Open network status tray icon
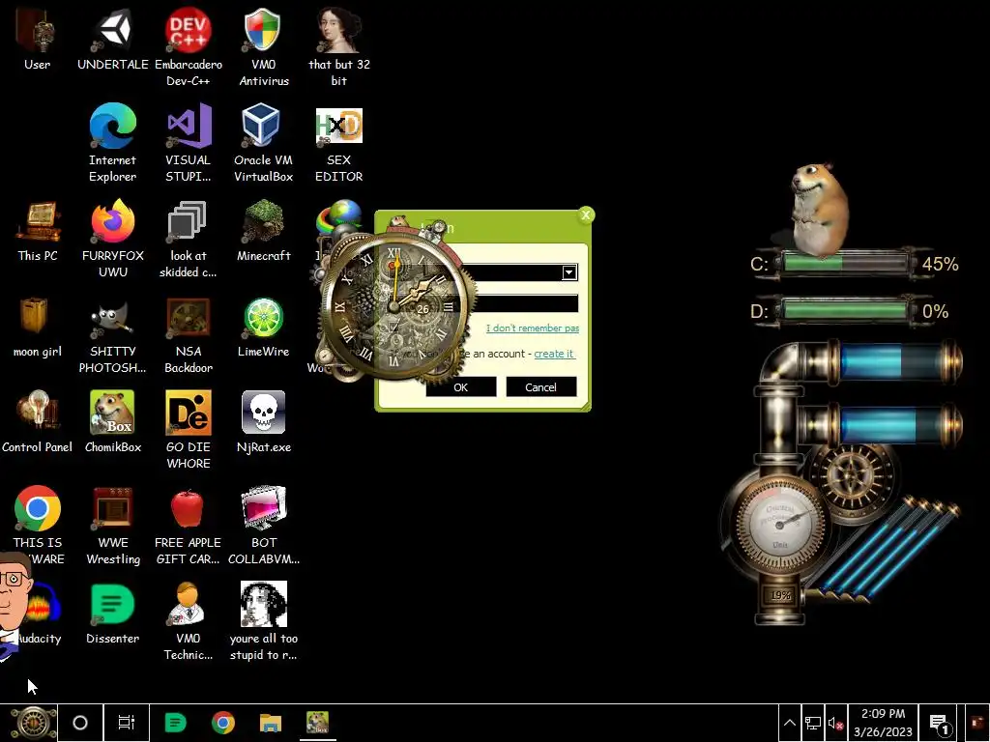The image size is (990, 742). pyautogui.click(x=812, y=723)
